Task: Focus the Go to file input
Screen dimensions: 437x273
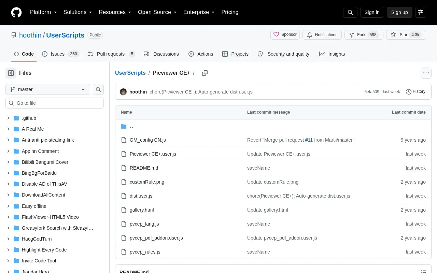Action: 55,103
